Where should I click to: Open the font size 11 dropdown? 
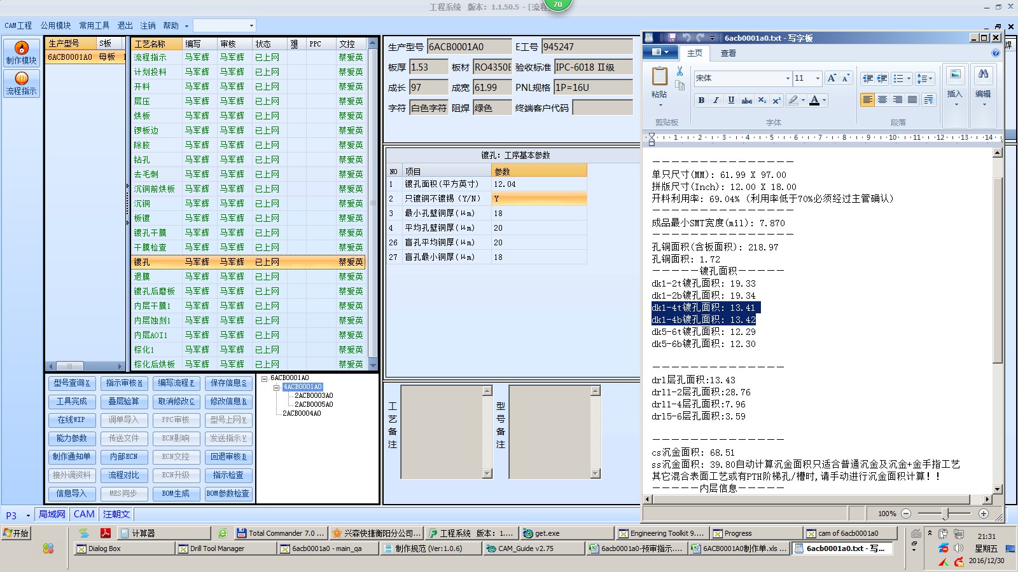tap(818, 78)
